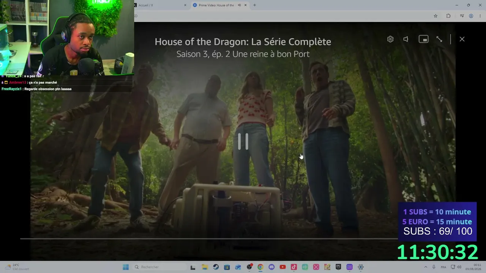Launch Steam from the taskbar

[x=216, y=267]
